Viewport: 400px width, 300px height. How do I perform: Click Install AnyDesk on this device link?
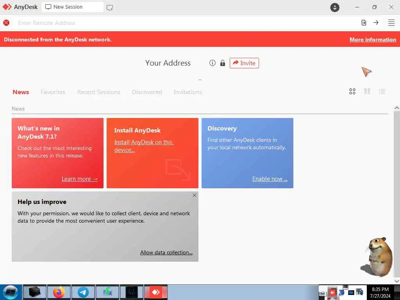(144, 146)
